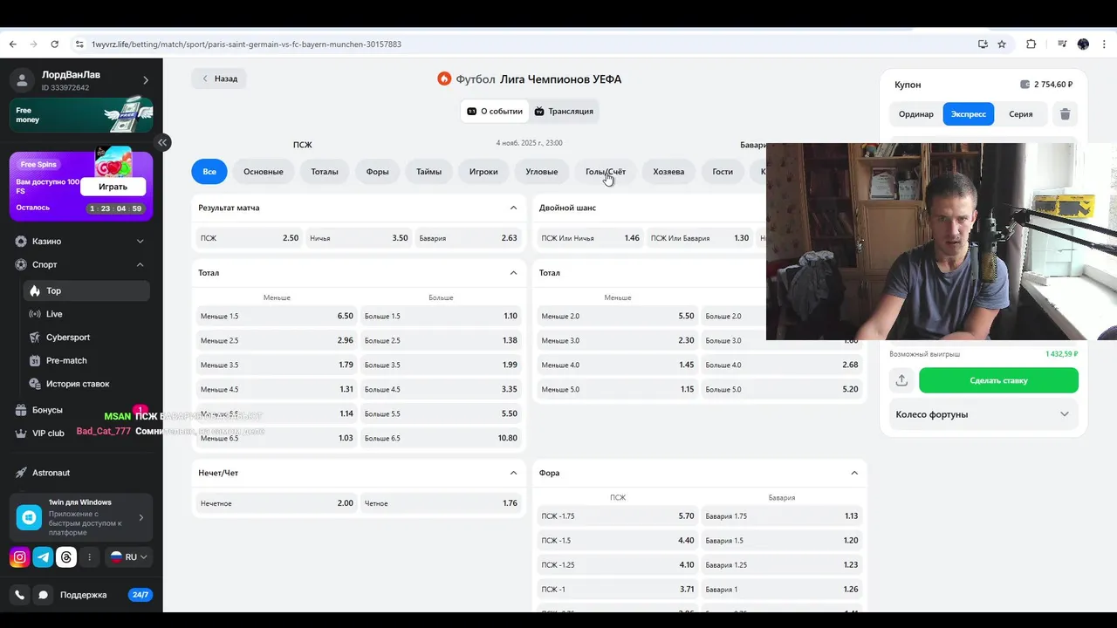Select the Гости market filter
Viewport: 1117px width, 628px height.
coord(723,172)
